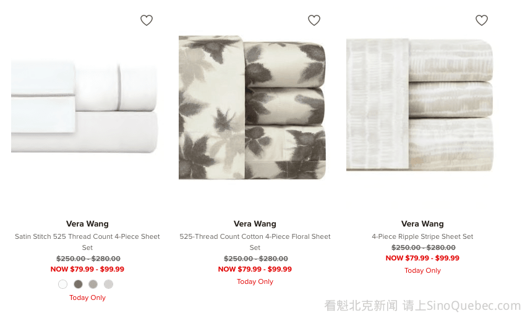The width and height of the screenshot is (525, 316).
Task: Click sale price under Ripple Stripe set
Action: [x=422, y=258]
